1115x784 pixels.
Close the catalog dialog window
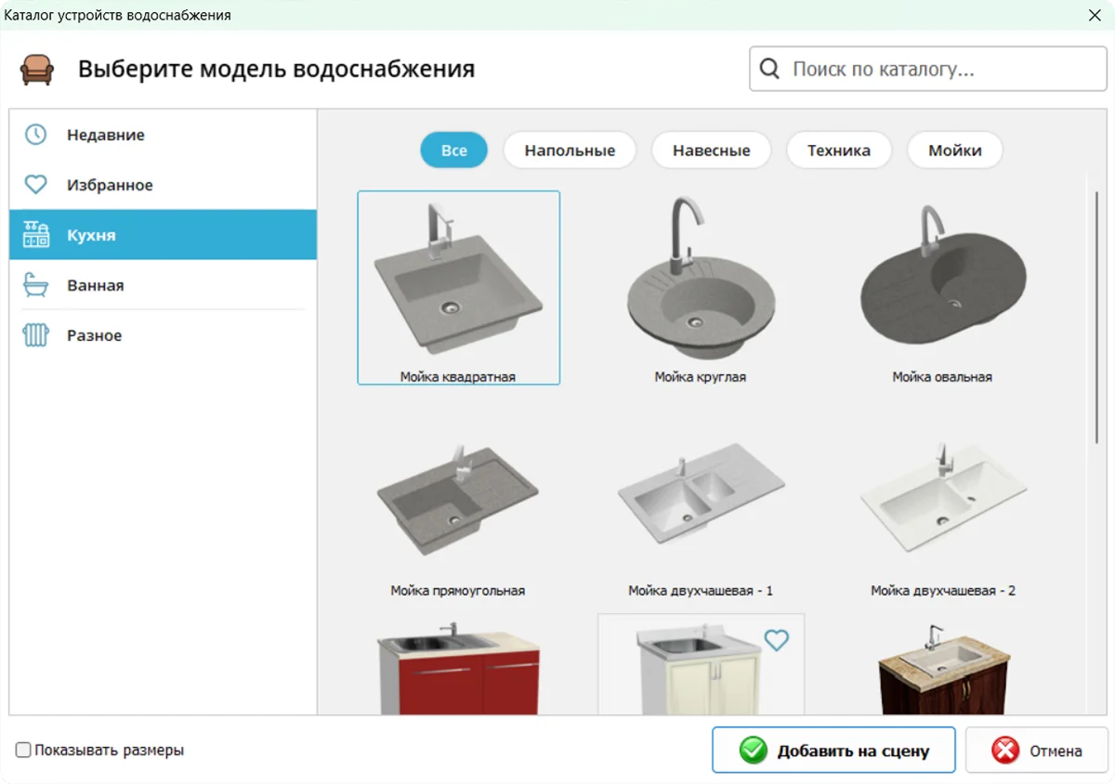(x=1095, y=15)
